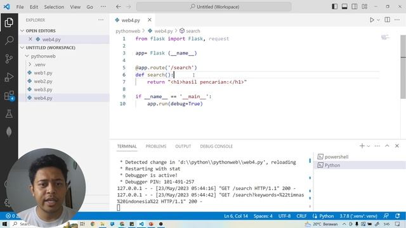Image resolution: width=406 pixels, height=228 pixels.
Task: Collapse the Untitled (Workspace) section
Action: click(22, 47)
